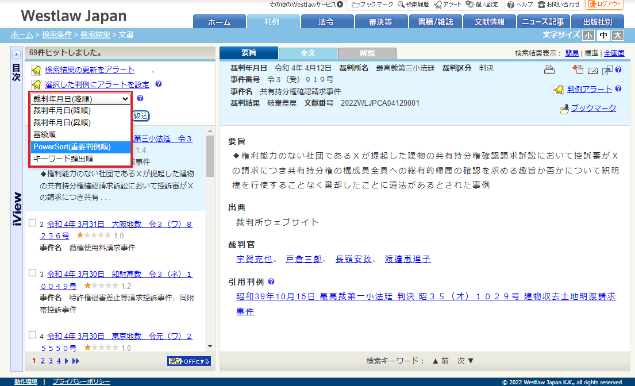Click the bell icon next to 判例アラート

tap(559, 90)
